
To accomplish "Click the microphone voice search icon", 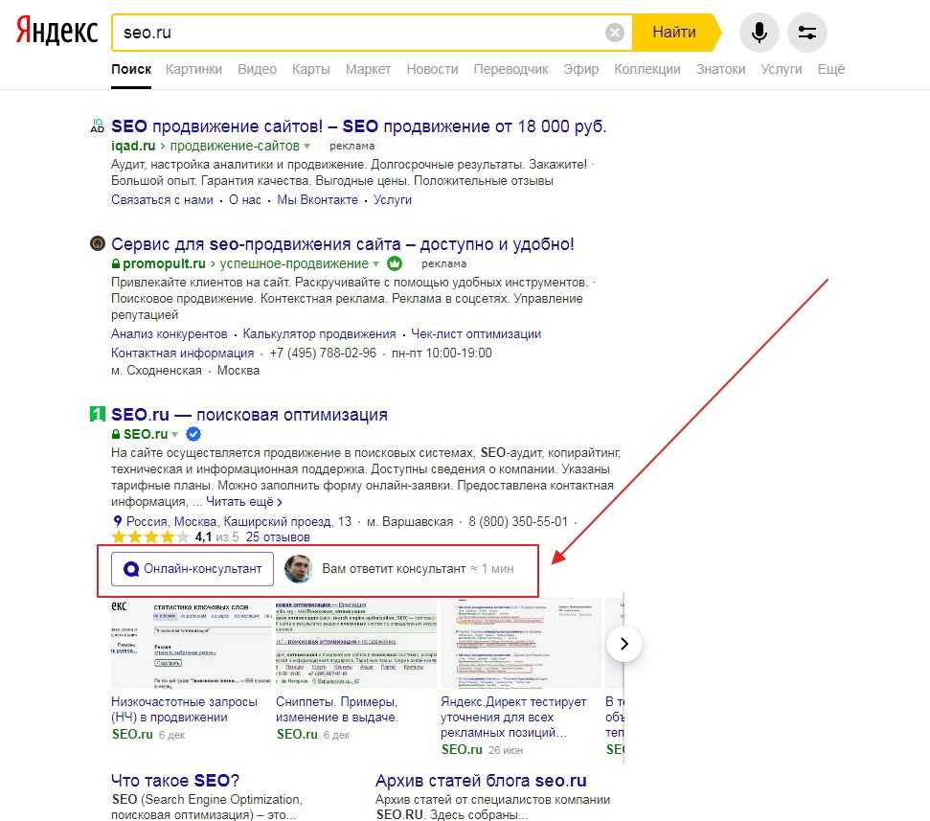I will click(759, 33).
